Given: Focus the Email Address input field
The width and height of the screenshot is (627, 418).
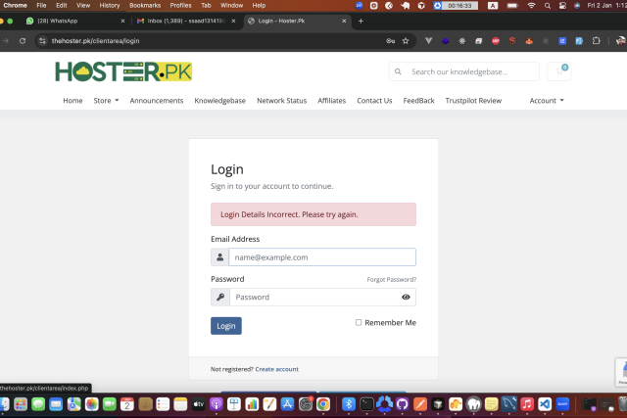Looking at the screenshot, I should 321,257.
